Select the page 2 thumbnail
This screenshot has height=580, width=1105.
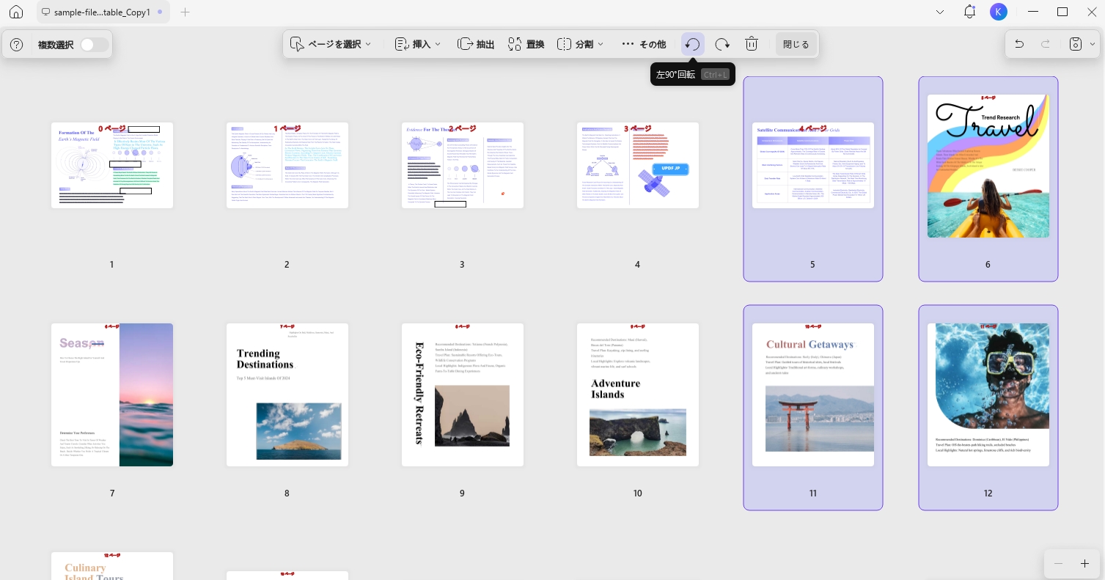pos(287,165)
